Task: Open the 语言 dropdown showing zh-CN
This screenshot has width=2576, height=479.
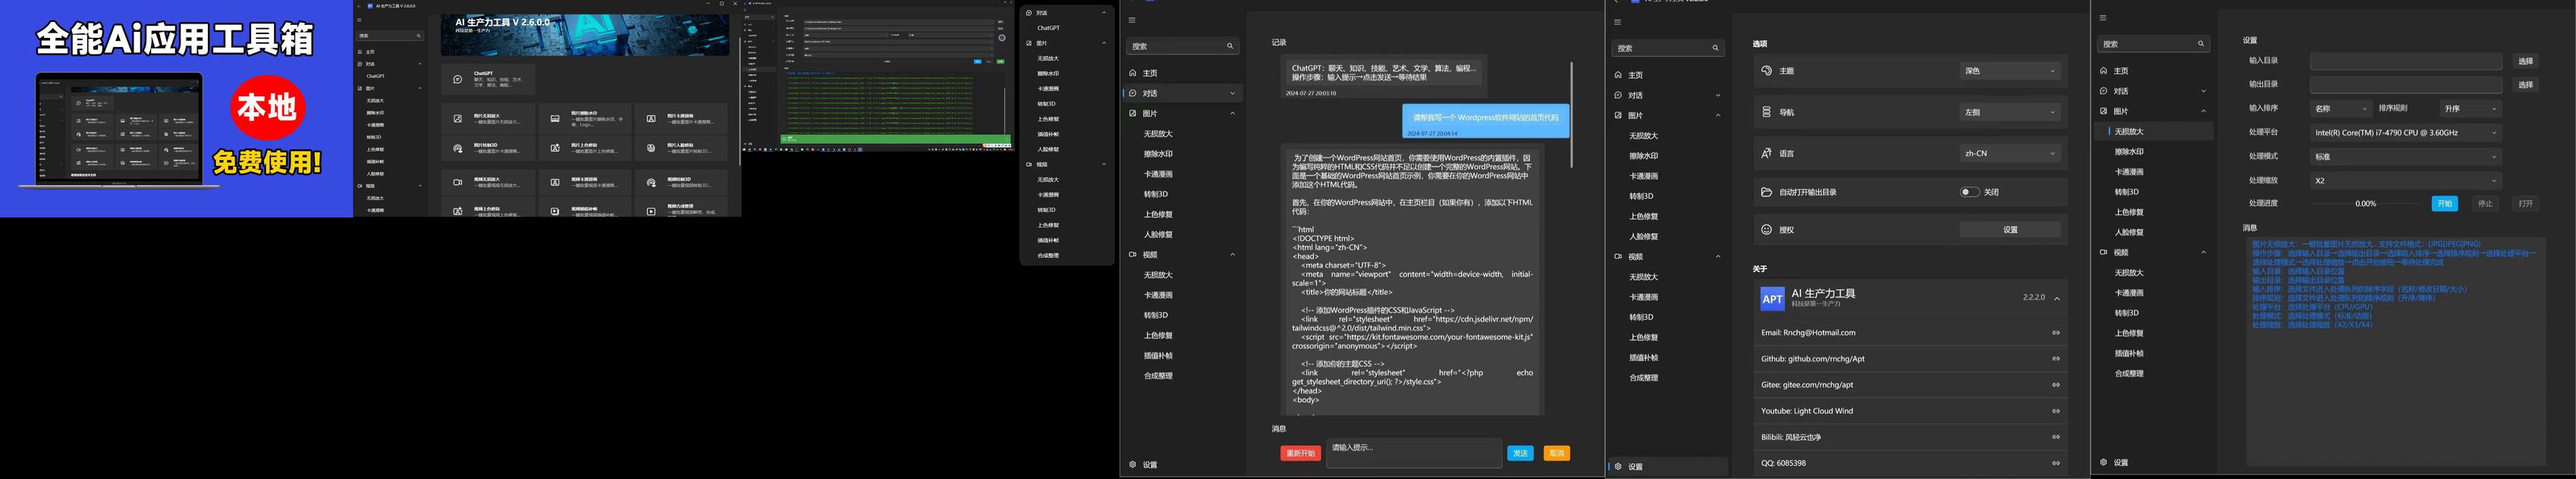Action: click(x=2010, y=153)
